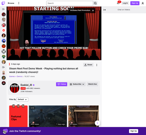This screenshot has width=146, height=135.
Task: Click the Log In button
Action: (125, 3)
